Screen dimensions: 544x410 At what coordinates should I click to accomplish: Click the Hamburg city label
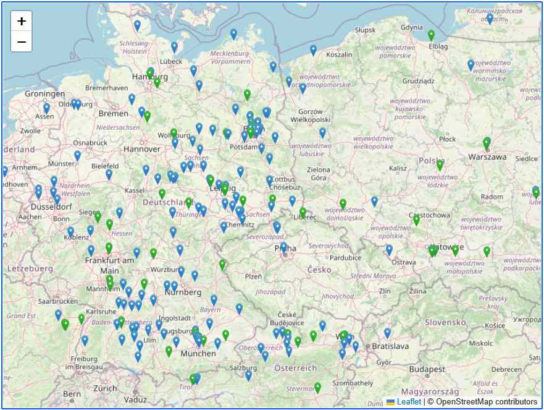(x=150, y=77)
